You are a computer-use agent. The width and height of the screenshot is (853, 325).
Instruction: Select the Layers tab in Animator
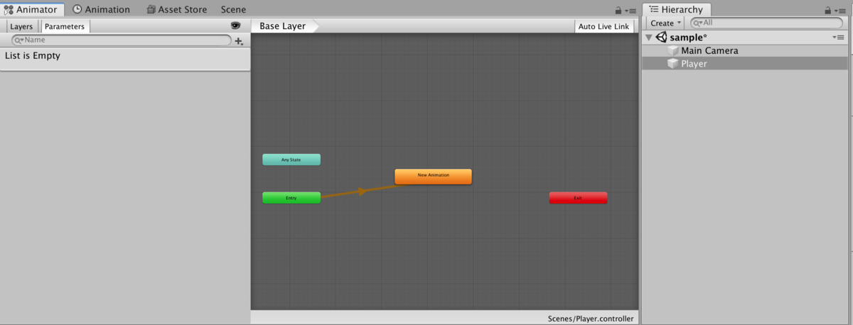tap(21, 26)
